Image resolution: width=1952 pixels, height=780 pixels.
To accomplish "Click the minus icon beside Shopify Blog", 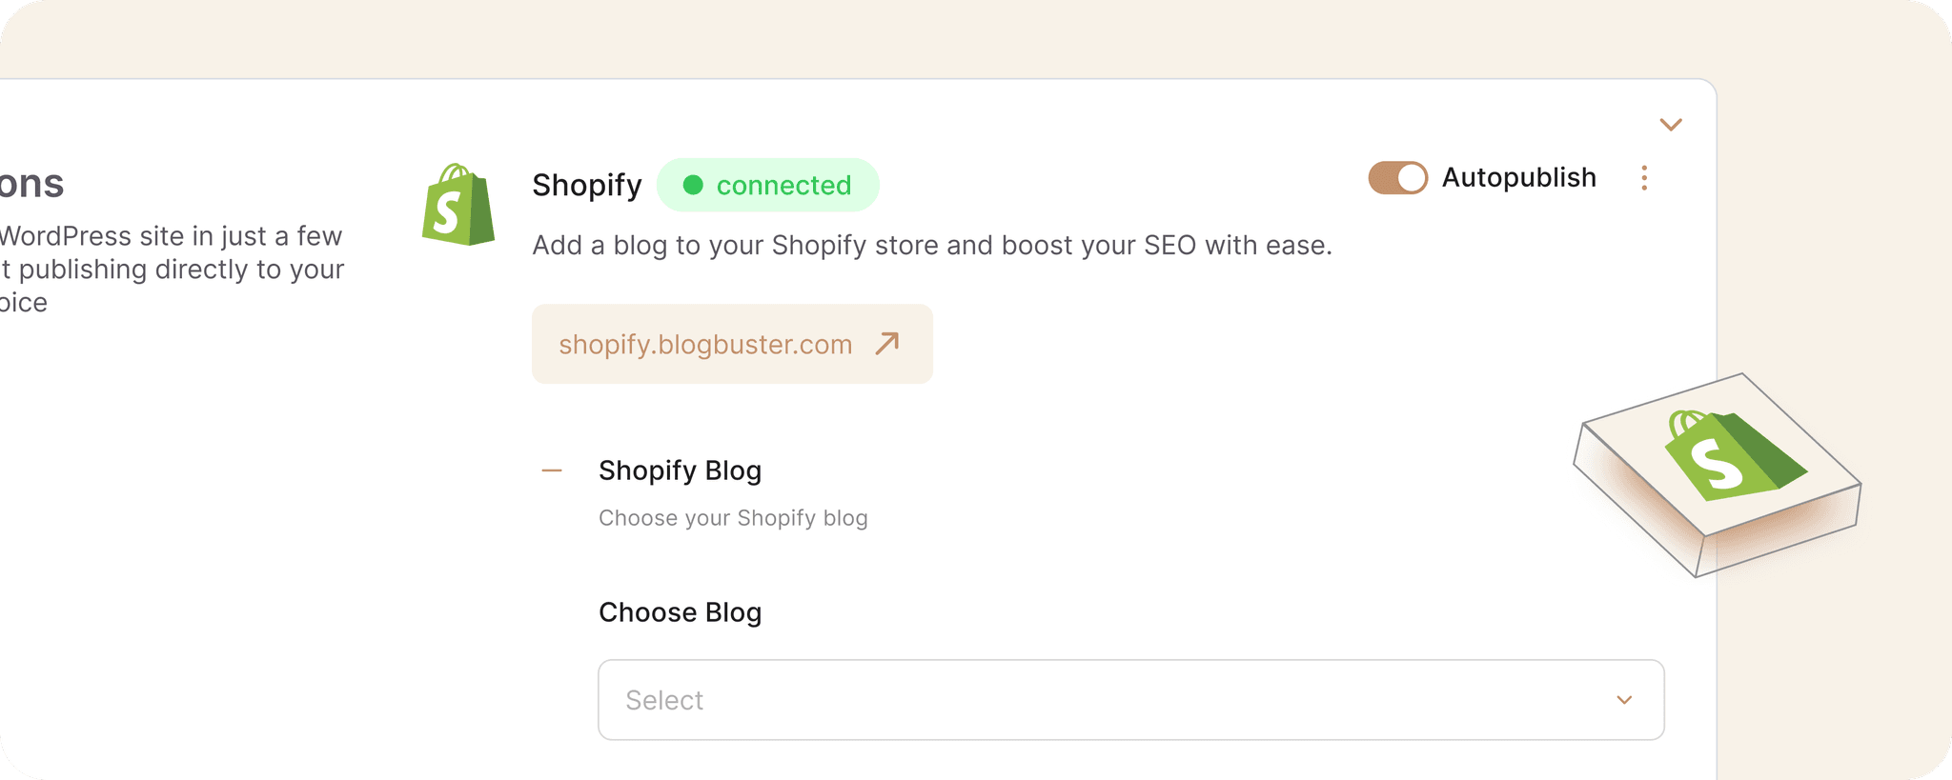I will 550,470.
